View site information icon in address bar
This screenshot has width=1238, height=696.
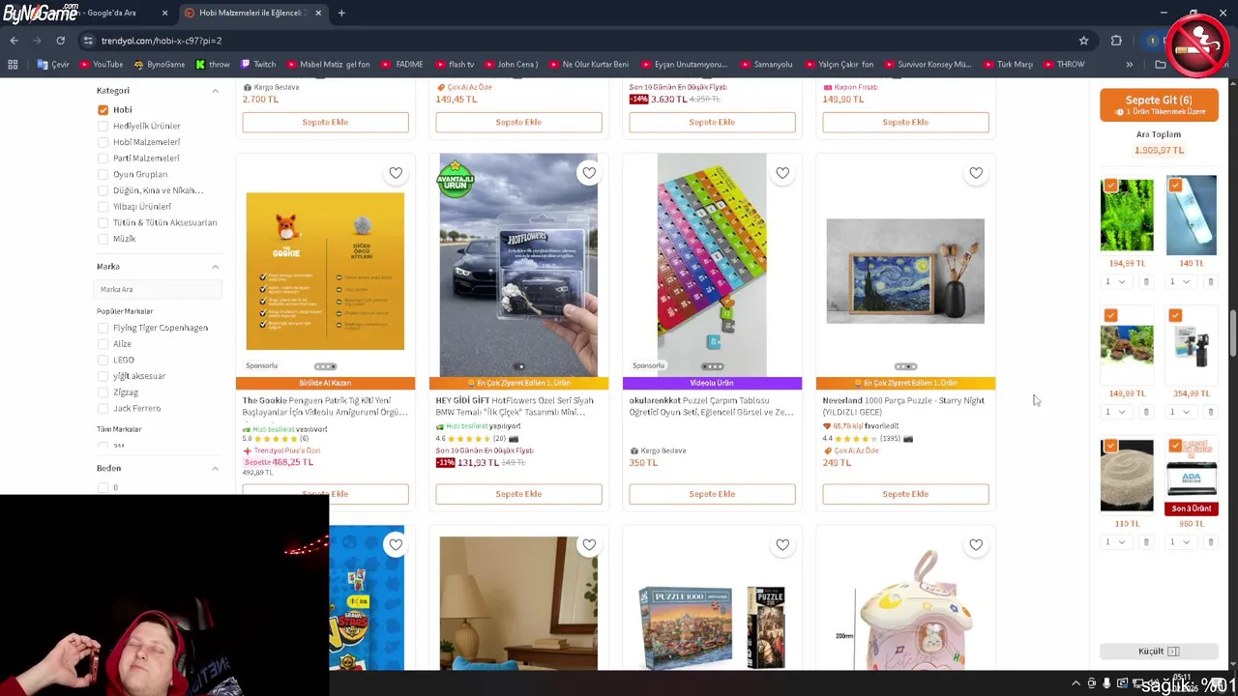(87, 41)
